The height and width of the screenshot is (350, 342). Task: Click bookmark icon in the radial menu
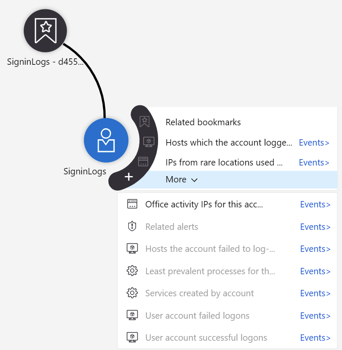[145, 121]
